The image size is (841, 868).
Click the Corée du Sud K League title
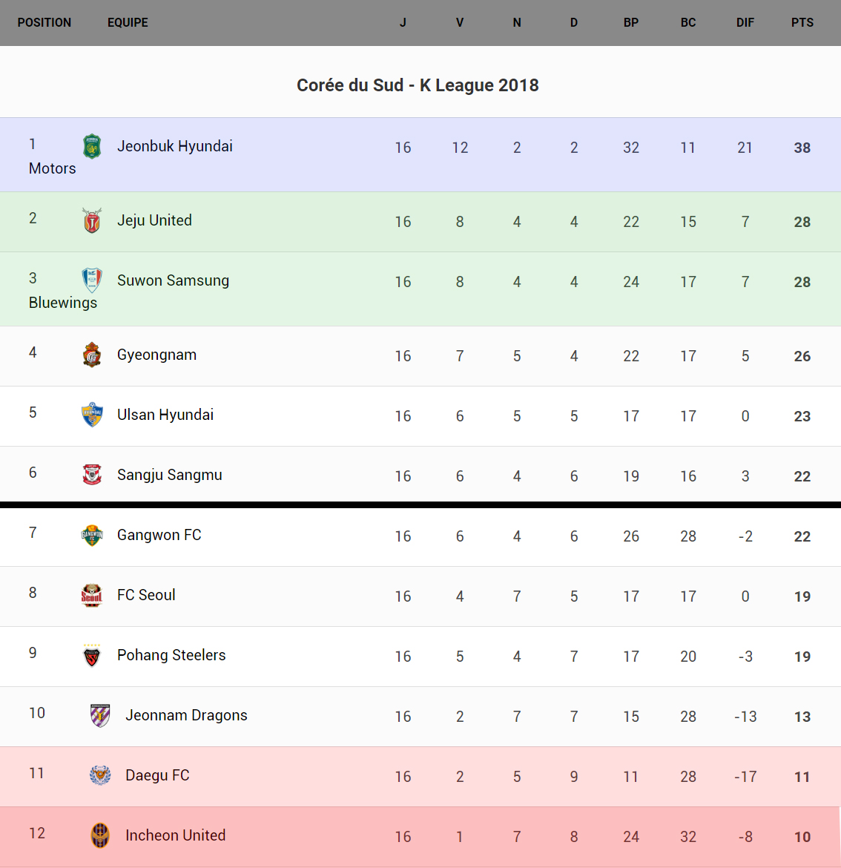[418, 85]
